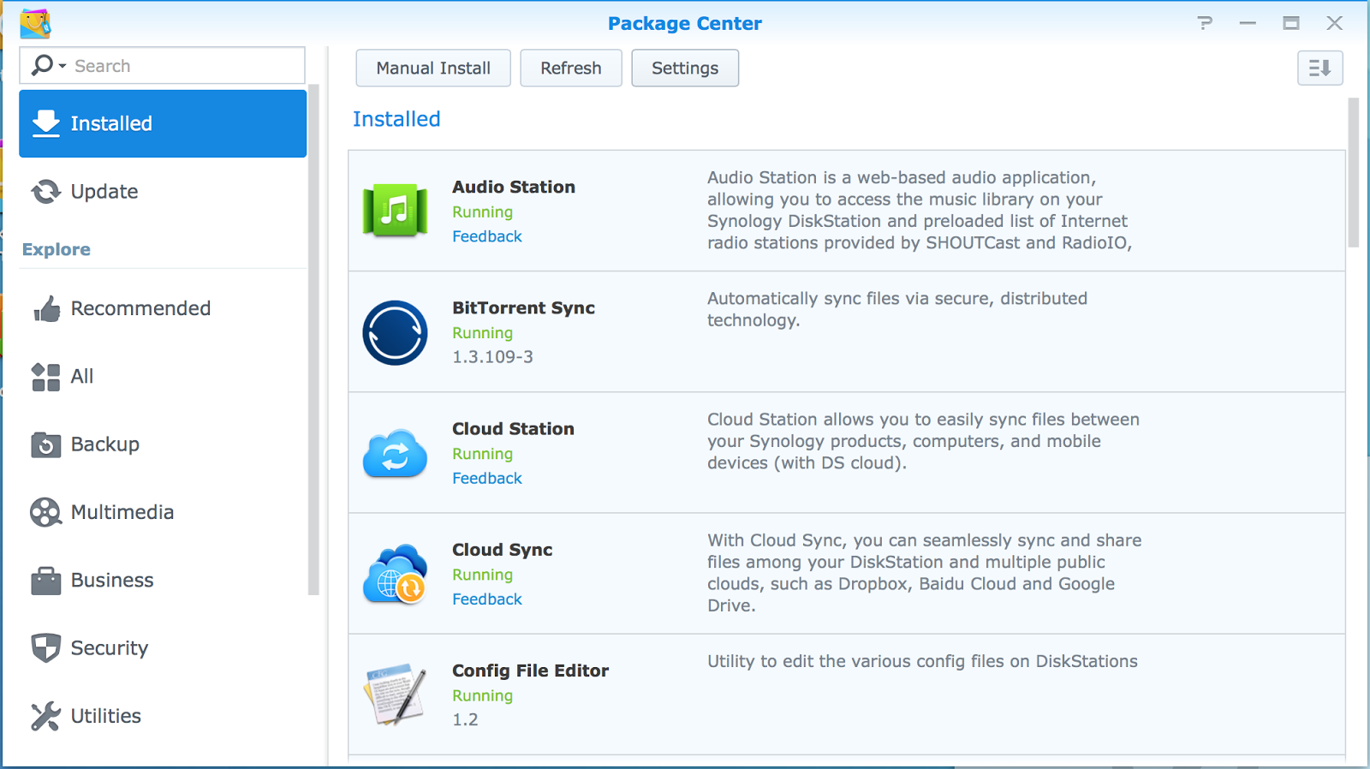
Task: Show All packages category
Action: (x=163, y=376)
